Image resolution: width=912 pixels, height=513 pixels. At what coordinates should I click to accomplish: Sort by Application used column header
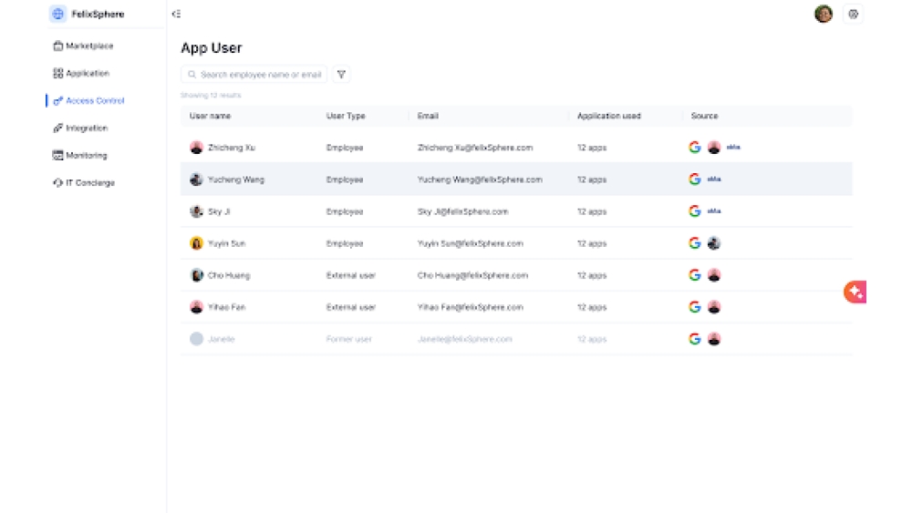tap(609, 117)
